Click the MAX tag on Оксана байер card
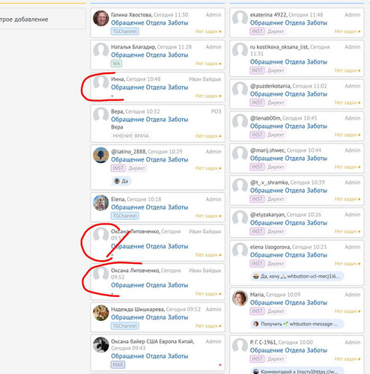The height and width of the screenshot is (374, 370). point(118,365)
